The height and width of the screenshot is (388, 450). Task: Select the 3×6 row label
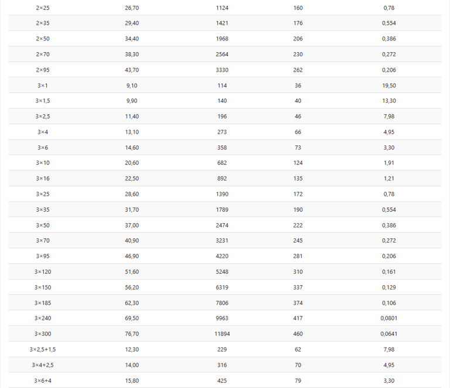pos(43,148)
